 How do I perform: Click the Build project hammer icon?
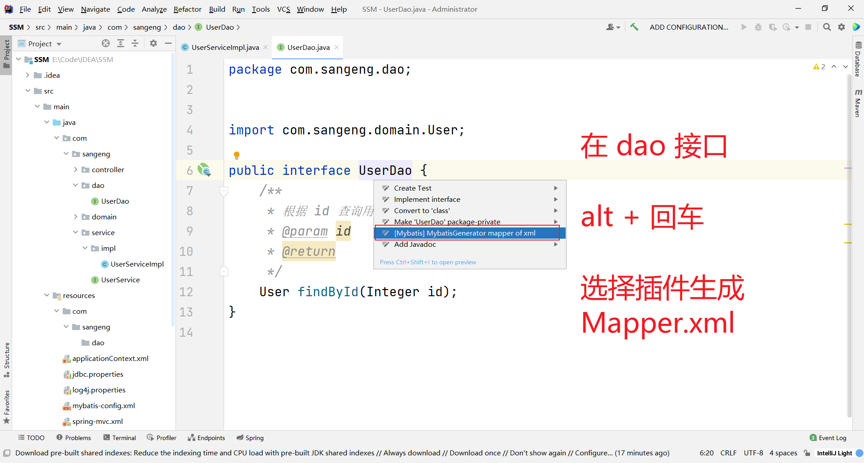634,27
